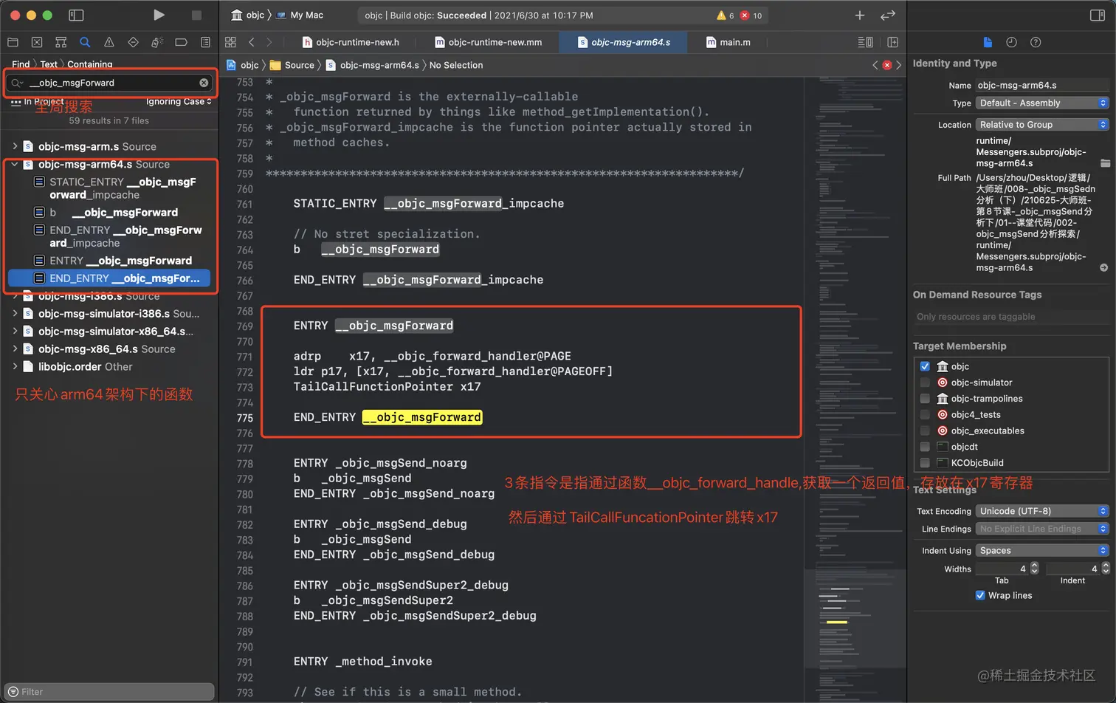Viewport: 1116px width, 703px height.
Task: Disable the Wrap lines checkbox
Action: 980,595
